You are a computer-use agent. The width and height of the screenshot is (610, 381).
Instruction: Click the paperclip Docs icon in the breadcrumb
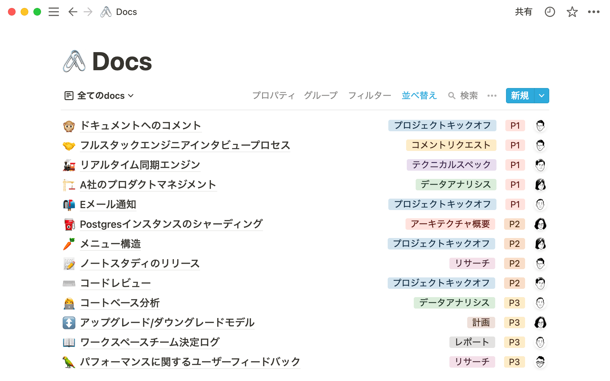pos(106,12)
